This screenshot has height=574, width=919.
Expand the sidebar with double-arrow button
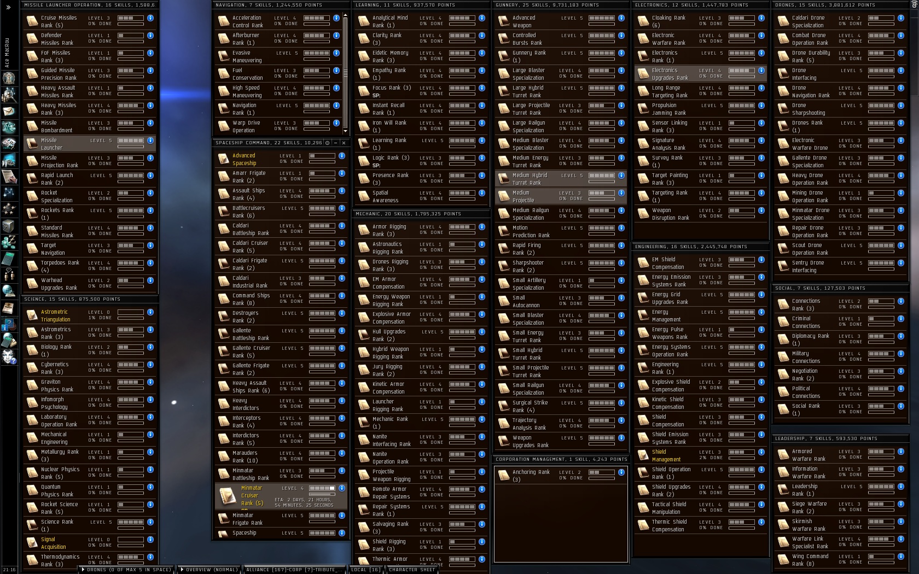point(8,7)
